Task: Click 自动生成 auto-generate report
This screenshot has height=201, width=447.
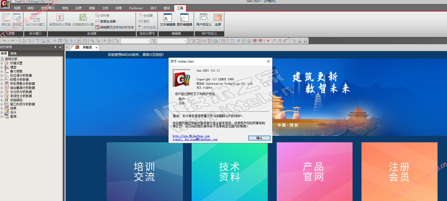Action: click(147, 27)
